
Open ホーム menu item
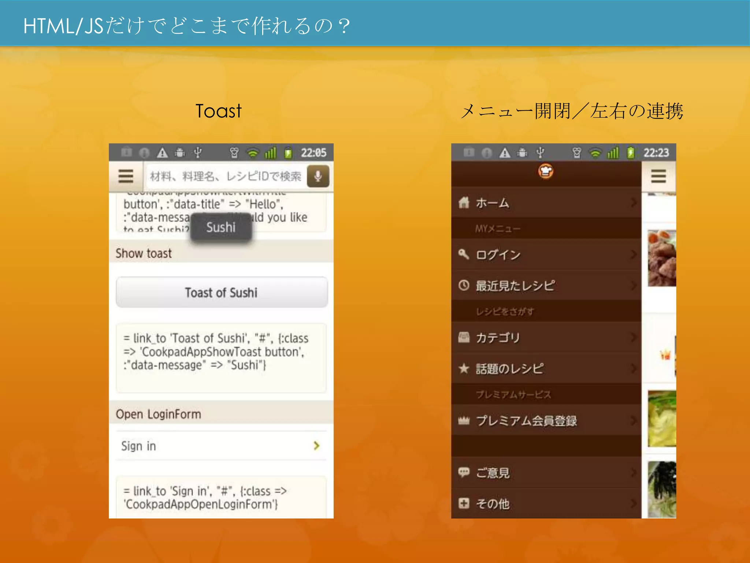pos(546,202)
